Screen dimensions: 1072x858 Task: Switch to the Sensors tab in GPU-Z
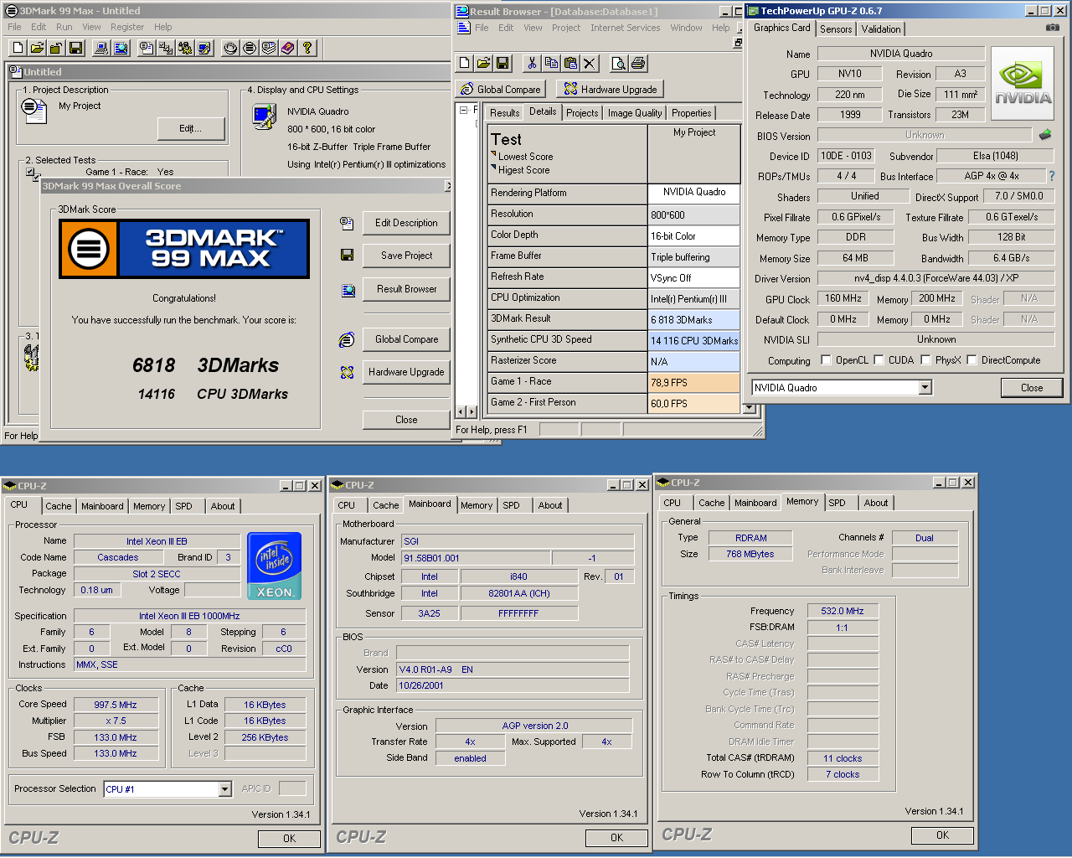click(x=836, y=28)
